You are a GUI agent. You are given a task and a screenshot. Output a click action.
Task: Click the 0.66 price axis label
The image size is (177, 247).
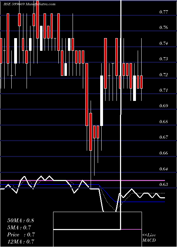(x=164, y=153)
